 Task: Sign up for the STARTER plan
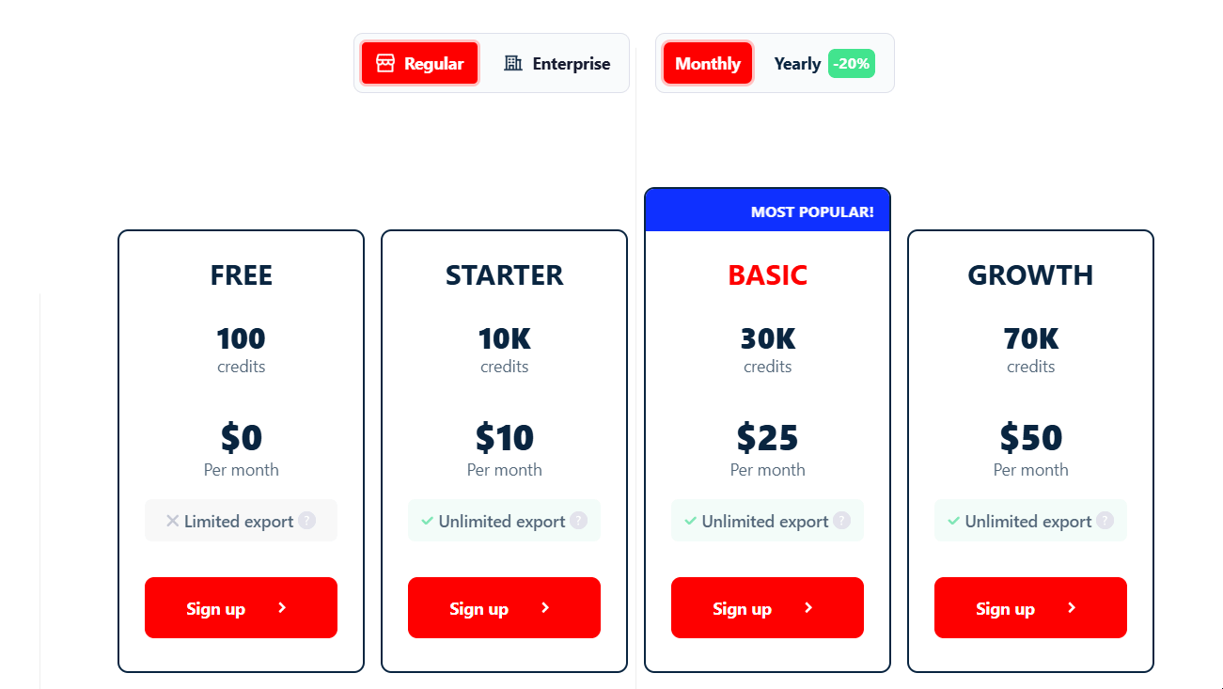(x=504, y=607)
